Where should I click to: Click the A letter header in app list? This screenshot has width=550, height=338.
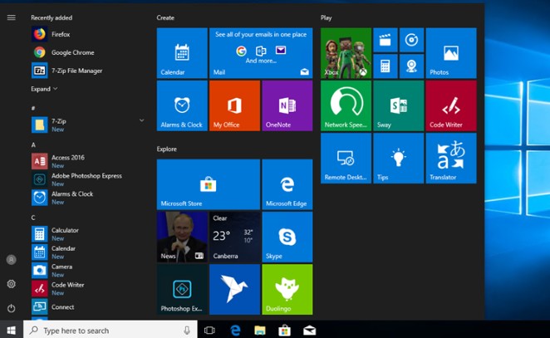point(33,145)
